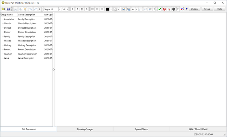The width and height of the screenshot is (227, 137).
Task: Switch to the Edit Document tab
Action: (x=29, y=129)
